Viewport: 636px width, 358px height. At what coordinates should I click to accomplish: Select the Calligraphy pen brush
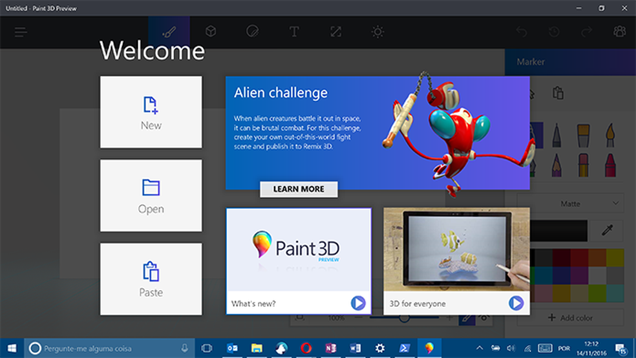pos(556,135)
